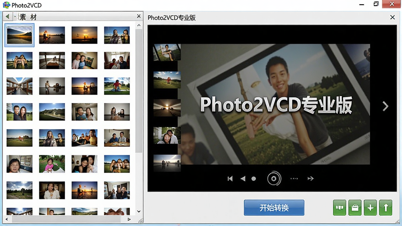
Task: Select the wooden pier room thumbnail in second row
Action: pos(52,60)
